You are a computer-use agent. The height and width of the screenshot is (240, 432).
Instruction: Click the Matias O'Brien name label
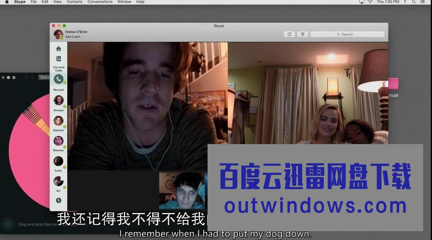[77, 32]
